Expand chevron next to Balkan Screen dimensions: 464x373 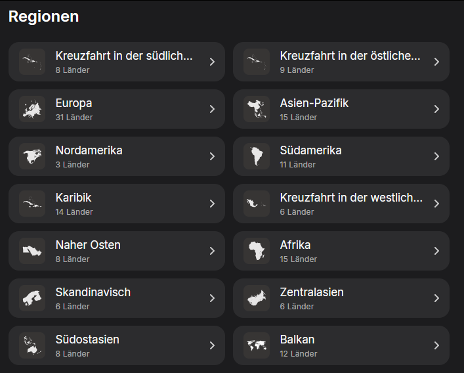[436, 345]
